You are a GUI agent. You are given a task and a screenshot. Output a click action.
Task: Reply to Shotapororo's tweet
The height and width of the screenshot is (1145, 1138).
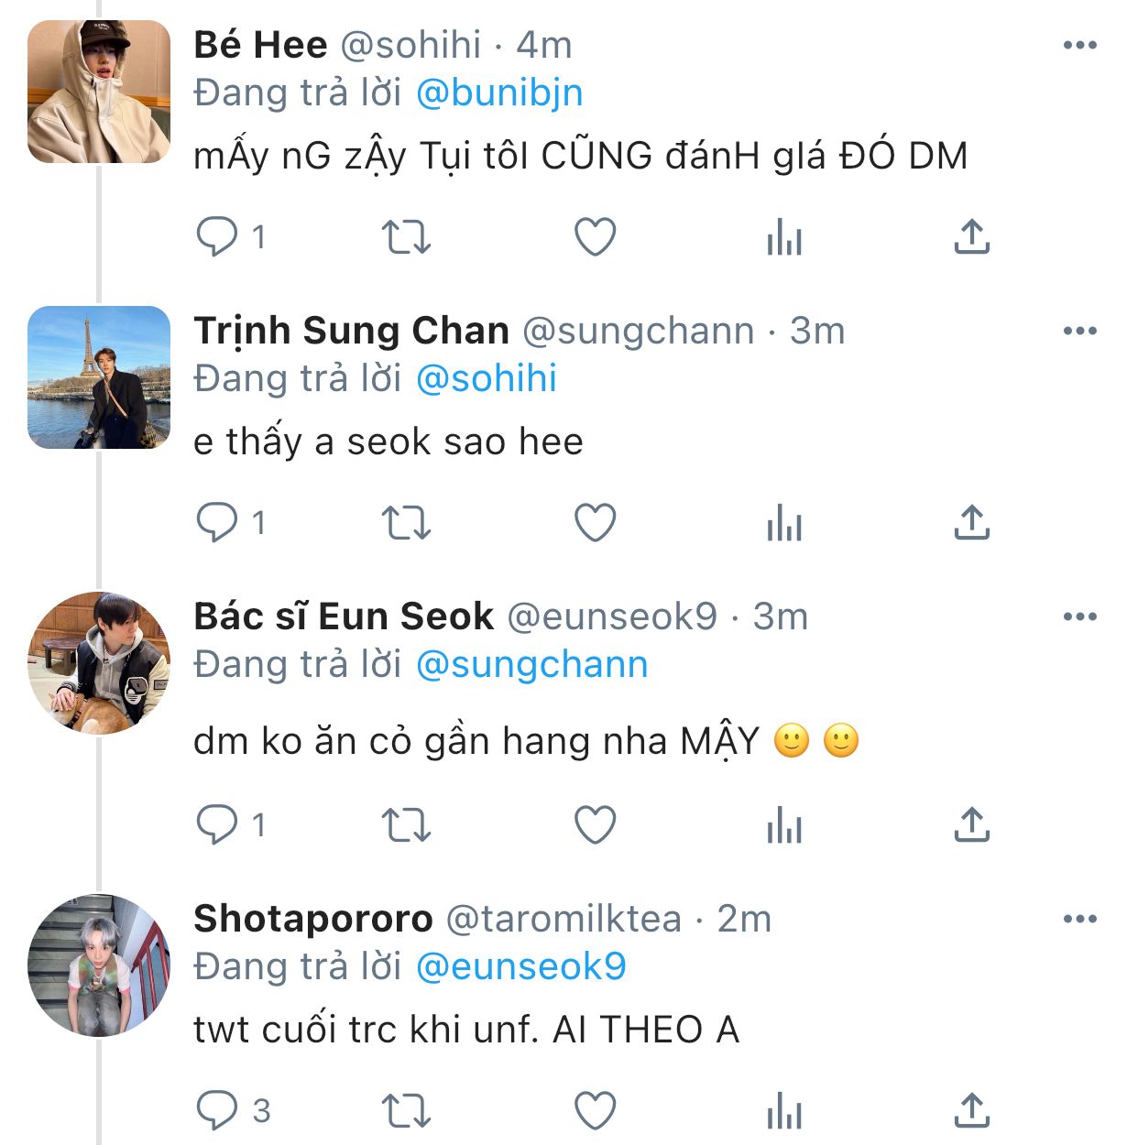217,1111
